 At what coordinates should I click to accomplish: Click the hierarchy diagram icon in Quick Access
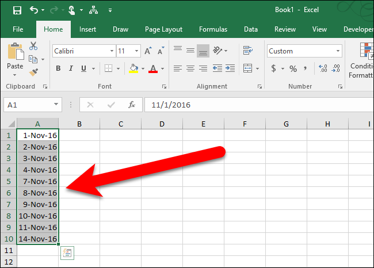93,10
